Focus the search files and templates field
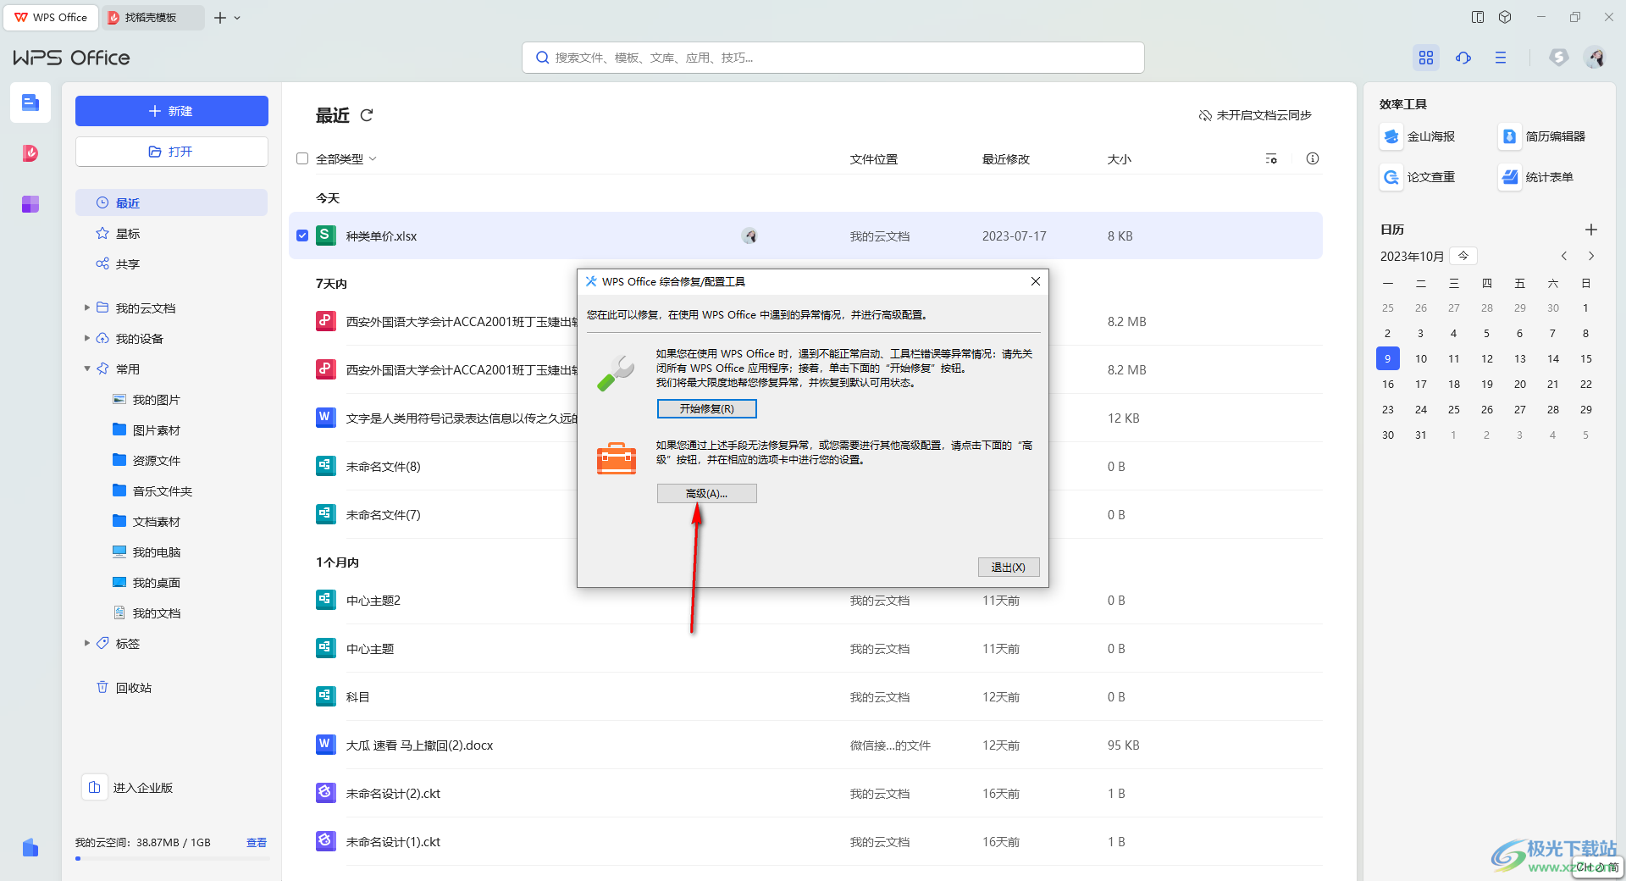Screen dimensions: 1626x881 [833, 58]
